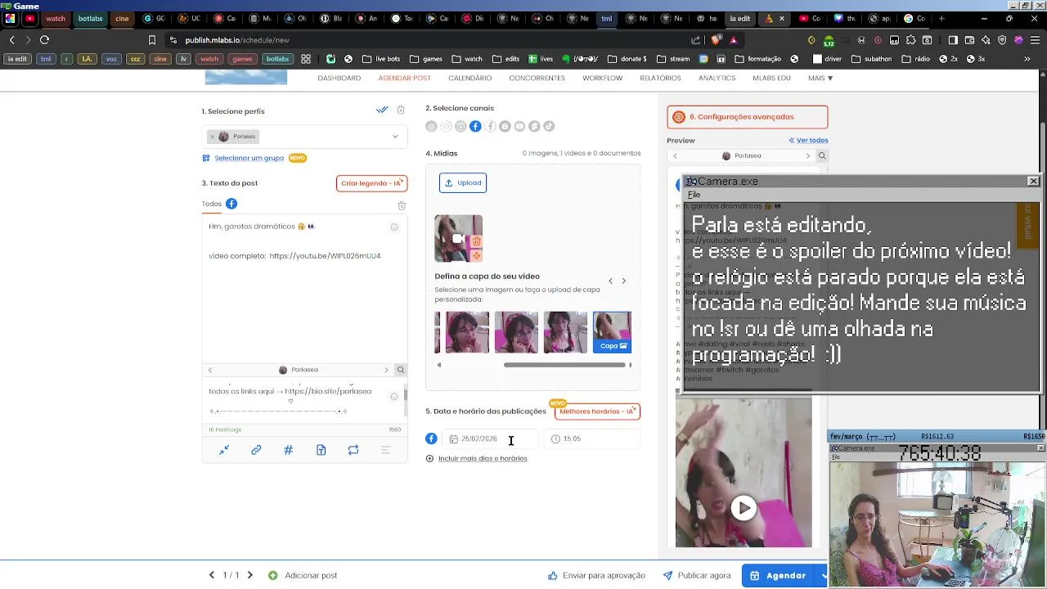Viewport: 1047px width, 589px height.
Task: Open the time field showing 15:05
Action: [x=593, y=439]
